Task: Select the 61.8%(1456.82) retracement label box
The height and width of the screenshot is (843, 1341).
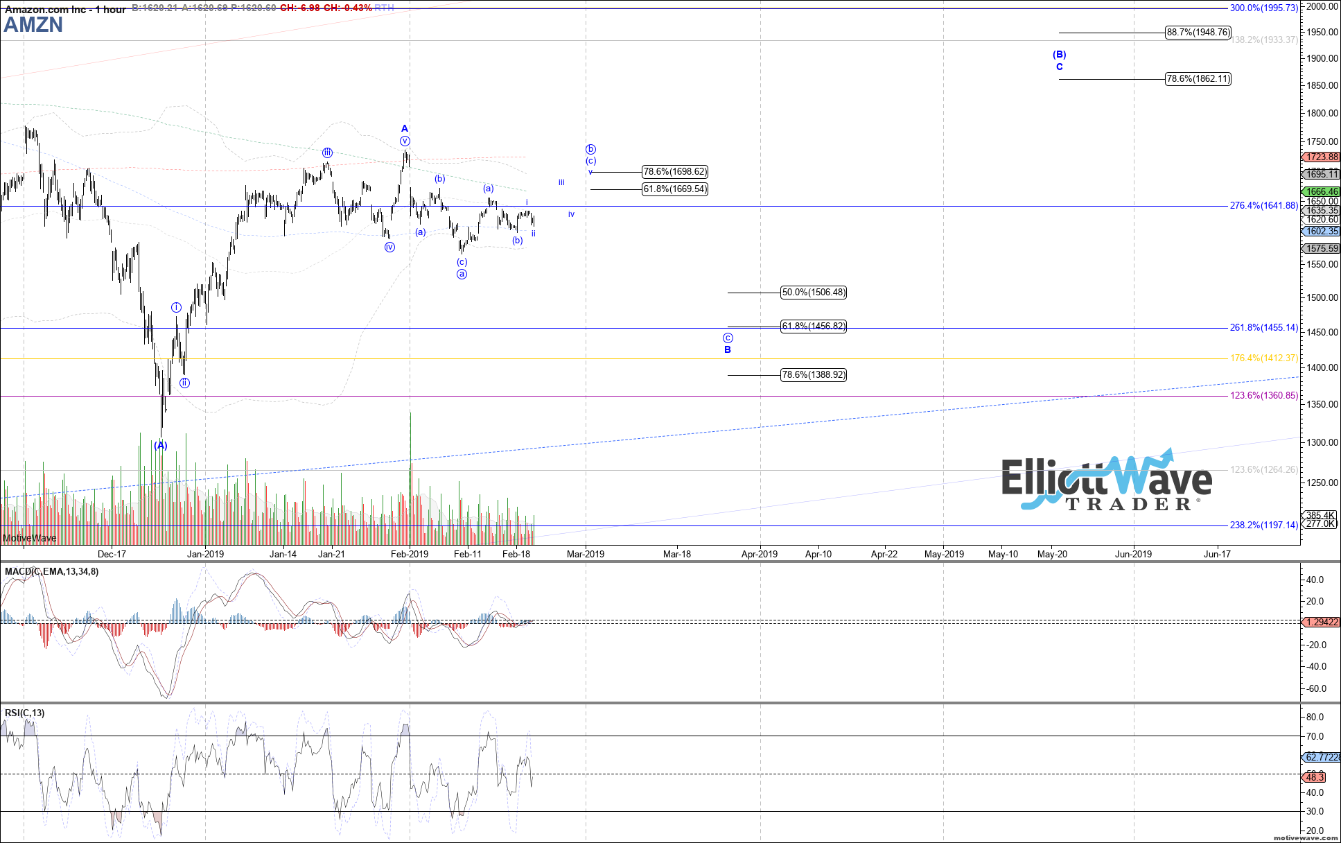Action: pyautogui.click(x=814, y=327)
